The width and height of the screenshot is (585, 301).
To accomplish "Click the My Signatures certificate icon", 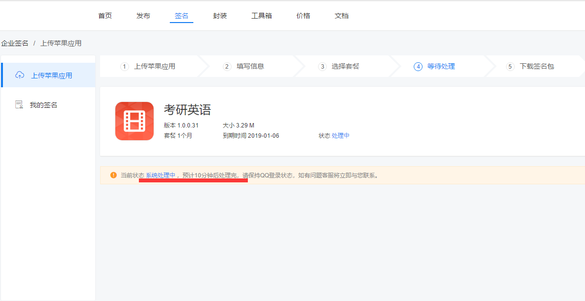I will 19,104.
